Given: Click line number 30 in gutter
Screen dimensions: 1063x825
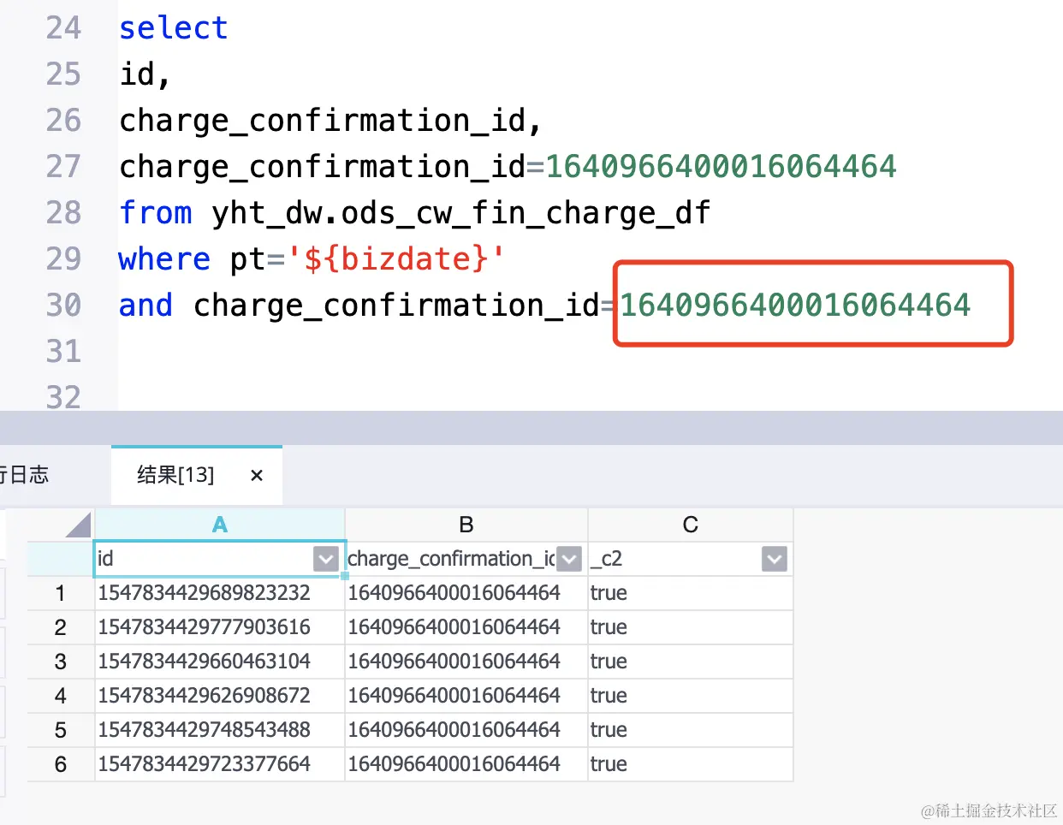Looking at the screenshot, I should click(63, 306).
